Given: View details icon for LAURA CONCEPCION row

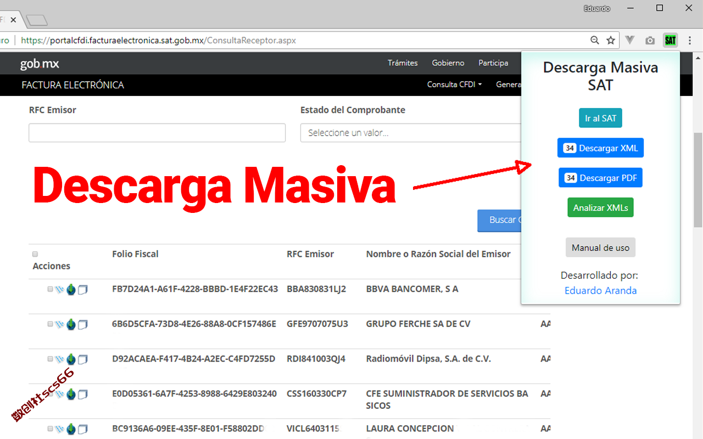Looking at the screenshot, I should pyautogui.click(x=60, y=429).
